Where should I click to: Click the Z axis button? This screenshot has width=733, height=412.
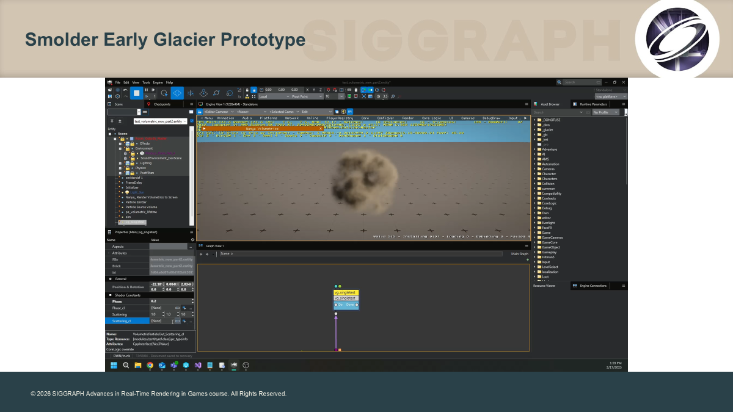(x=321, y=90)
